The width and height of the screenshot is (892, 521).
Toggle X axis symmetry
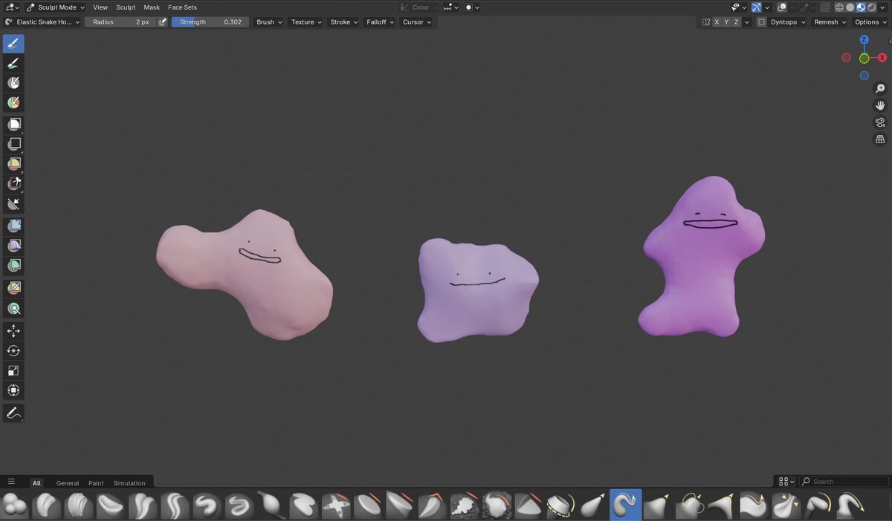pyautogui.click(x=717, y=22)
